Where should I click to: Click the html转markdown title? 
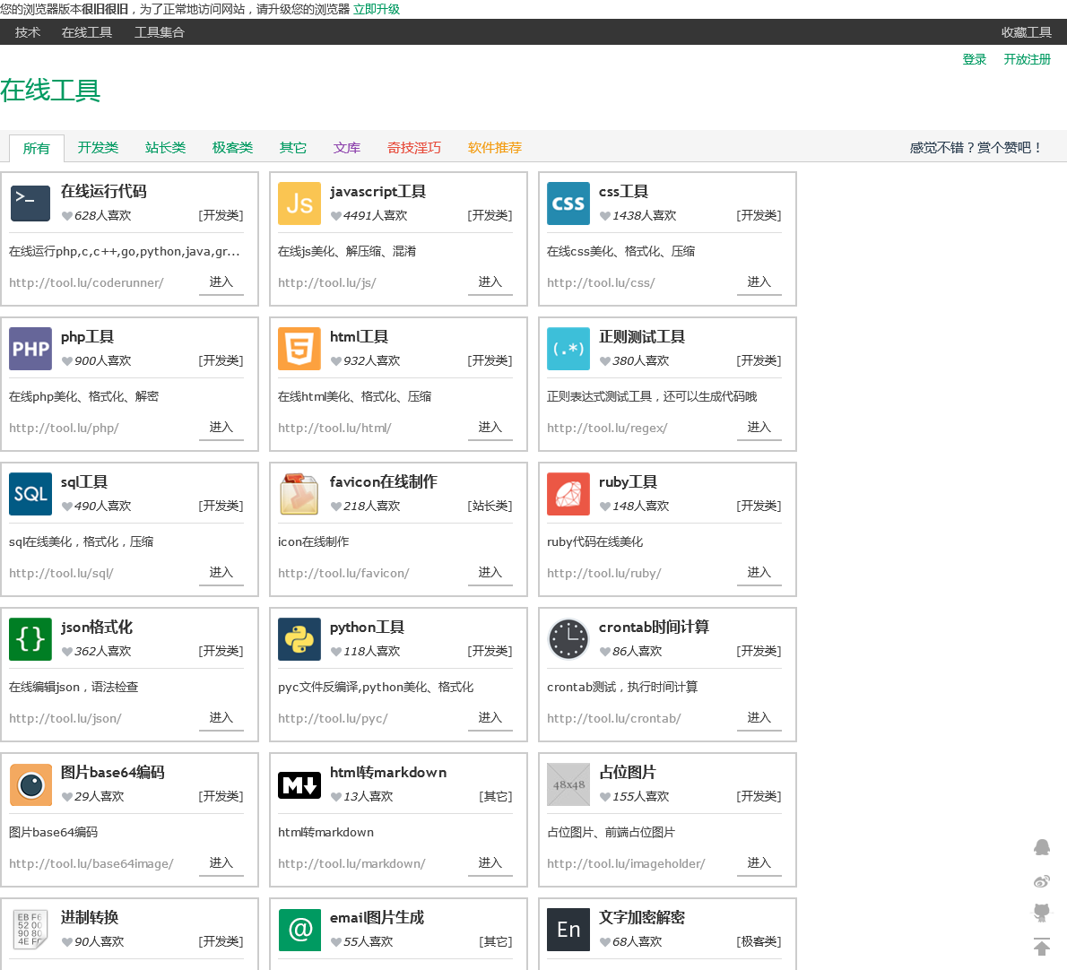388,772
